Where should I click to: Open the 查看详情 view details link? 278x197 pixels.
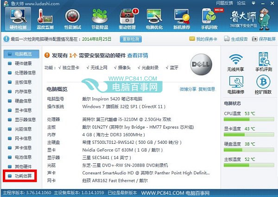click(138, 55)
